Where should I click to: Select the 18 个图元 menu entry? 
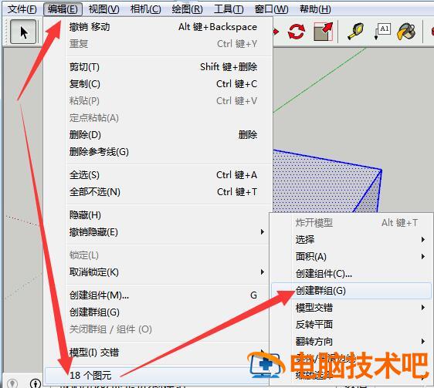[157, 376]
